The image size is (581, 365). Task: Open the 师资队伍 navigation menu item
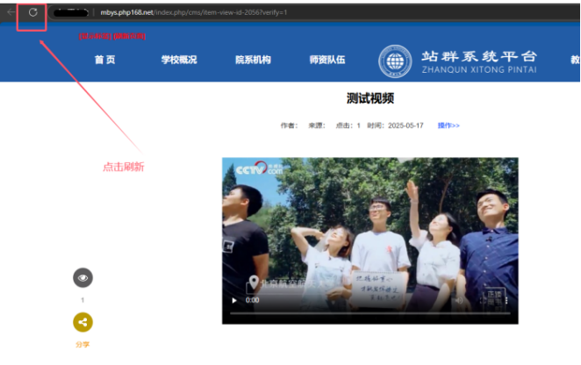[x=327, y=61]
